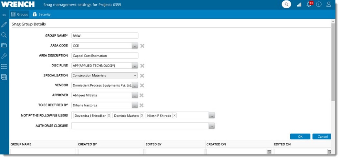Switch to the Security tab
This screenshot has width=340, height=159.
click(41, 15)
